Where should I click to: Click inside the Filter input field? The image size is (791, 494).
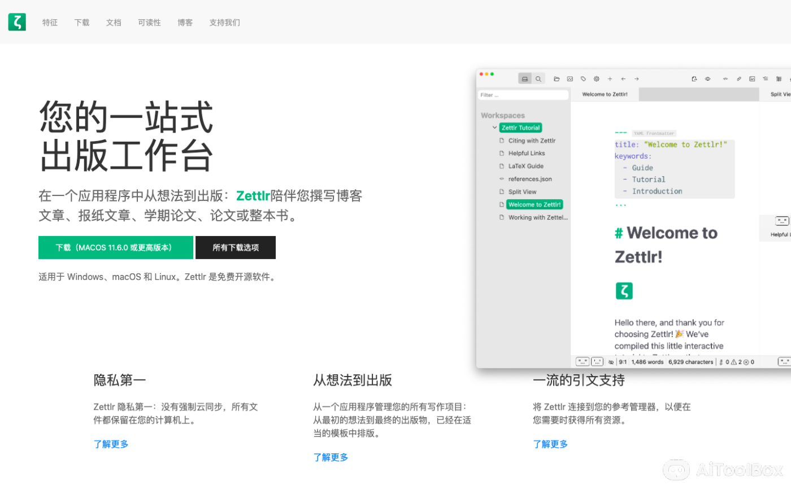[523, 94]
